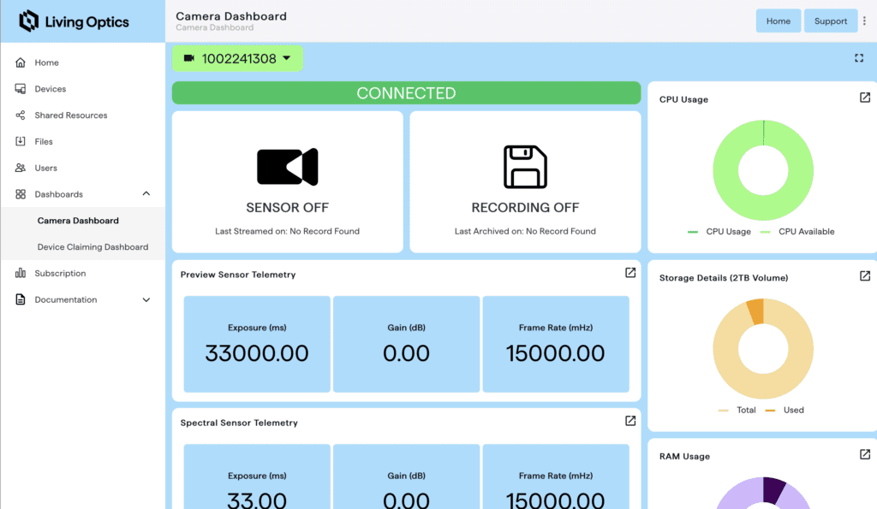
Task: Select Device Claiming Dashboard
Action: coord(92,247)
